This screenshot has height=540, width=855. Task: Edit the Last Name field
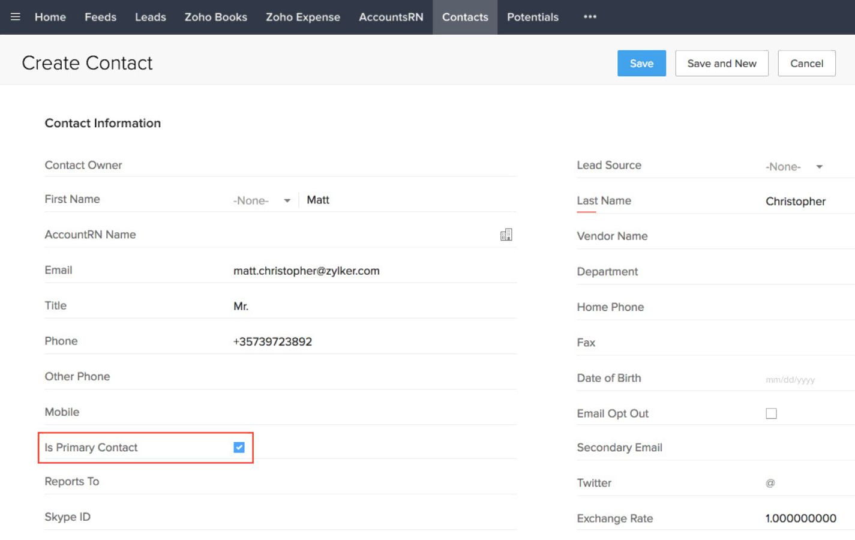(x=804, y=202)
